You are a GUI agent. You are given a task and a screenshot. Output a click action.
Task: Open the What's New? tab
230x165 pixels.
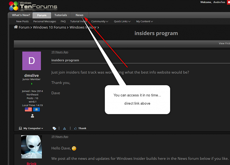pos(21,15)
